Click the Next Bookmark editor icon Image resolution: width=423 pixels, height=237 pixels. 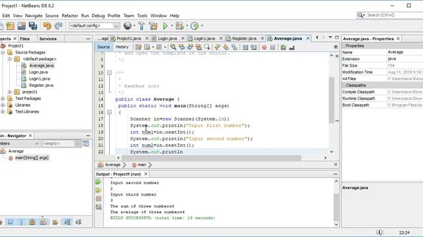pyautogui.click(x=226, y=47)
